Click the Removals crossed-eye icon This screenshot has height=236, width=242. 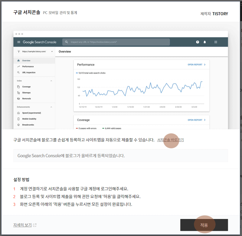pos(18,98)
